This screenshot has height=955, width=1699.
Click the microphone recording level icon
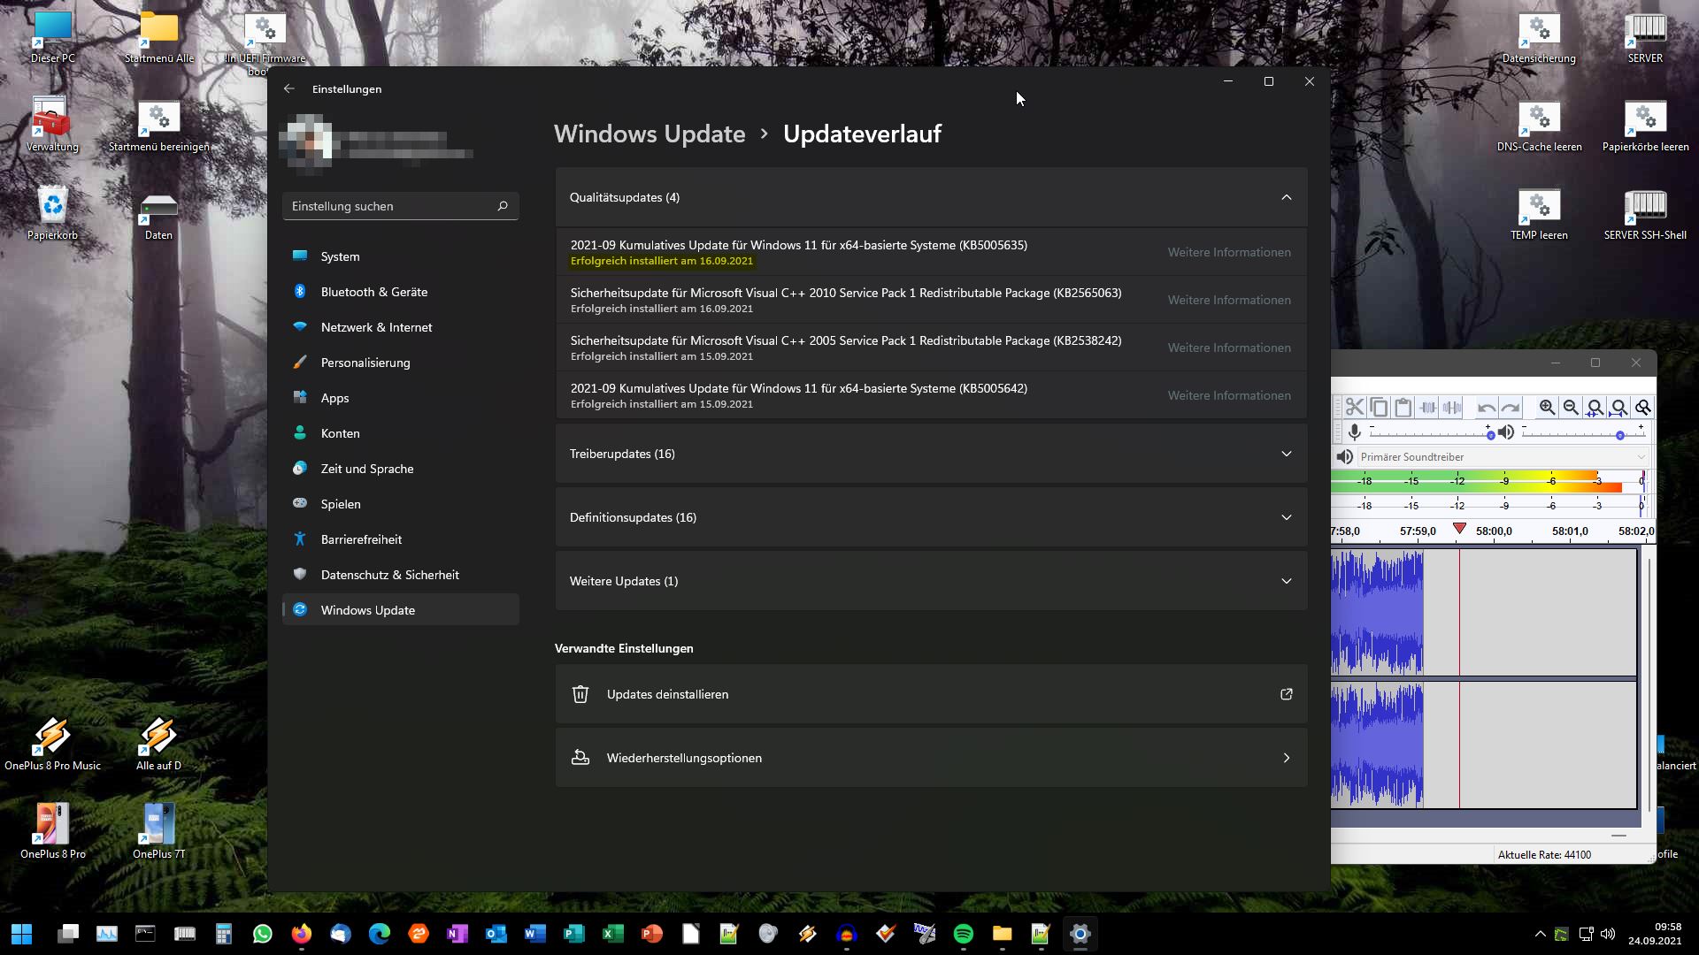[1354, 432]
